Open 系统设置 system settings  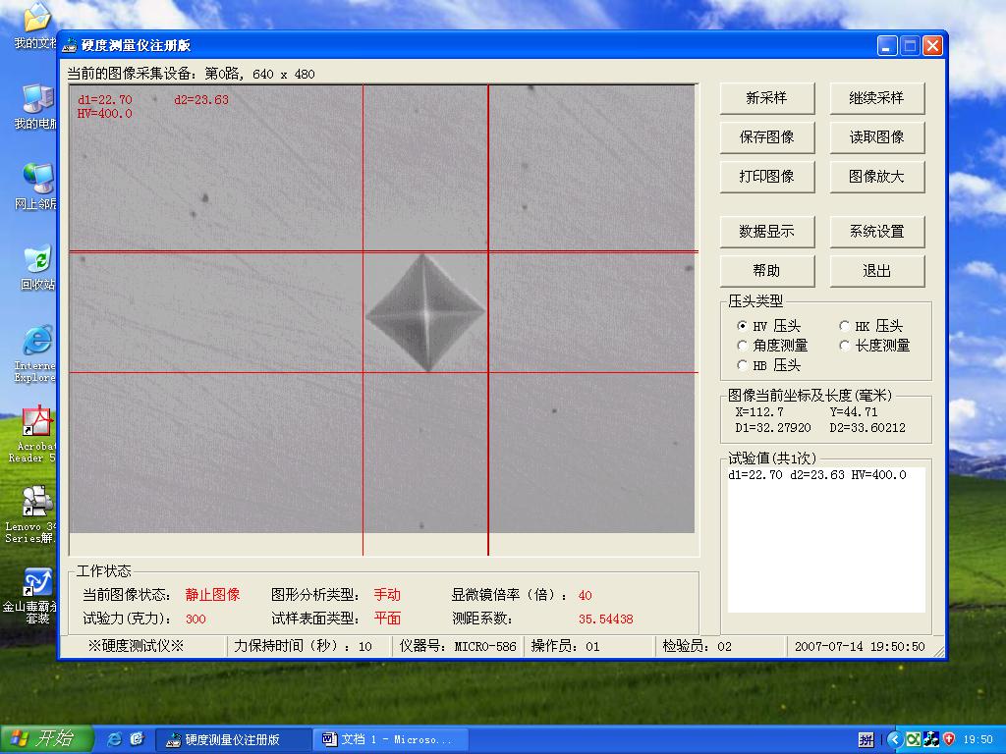click(x=876, y=232)
